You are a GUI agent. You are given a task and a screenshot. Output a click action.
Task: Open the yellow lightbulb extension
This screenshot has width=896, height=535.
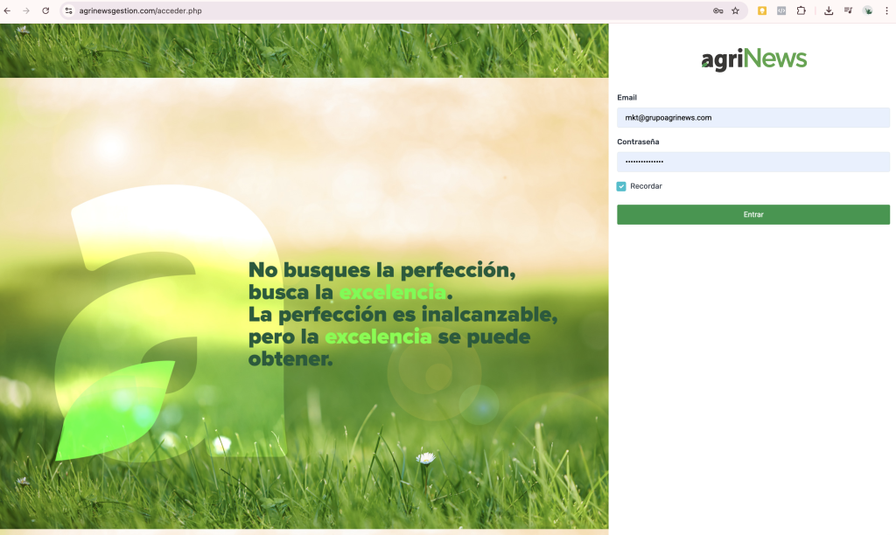tap(762, 10)
